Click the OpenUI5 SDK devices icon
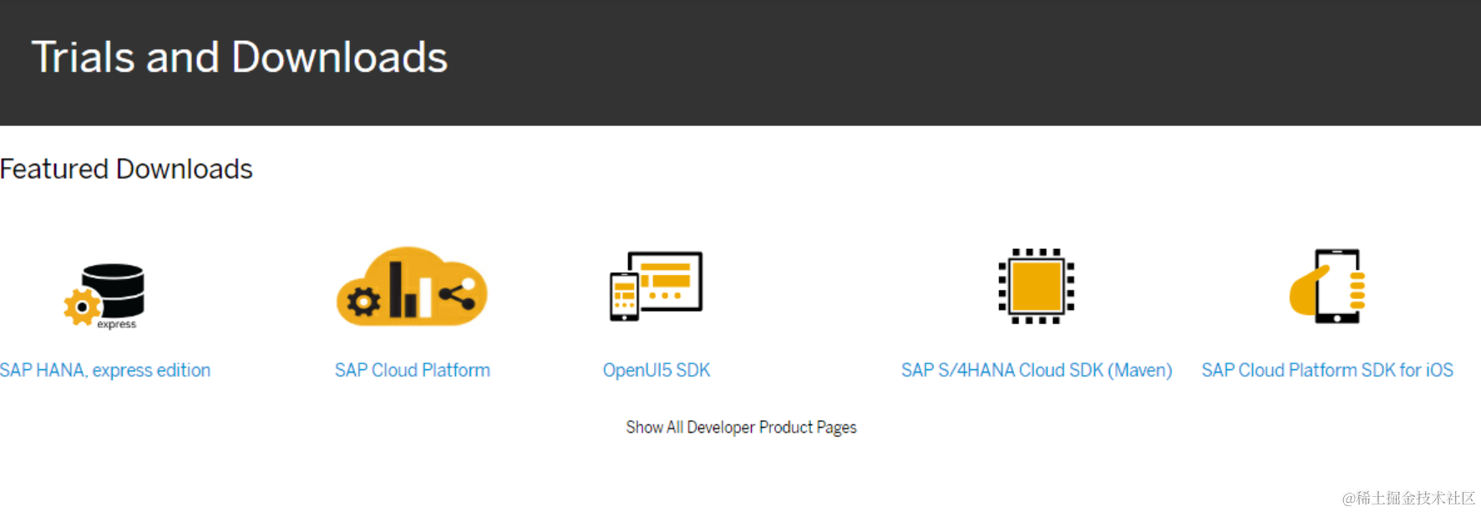Image resolution: width=1481 pixels, height=512 pixels. click(x=657, y=286)
